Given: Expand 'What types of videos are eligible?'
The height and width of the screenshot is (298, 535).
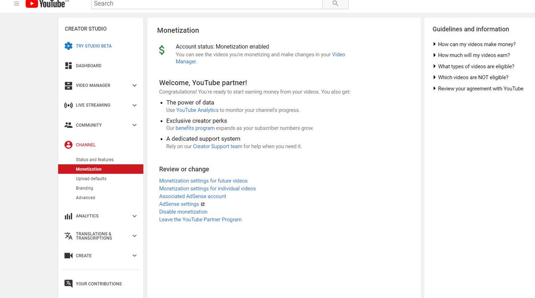Looking at the screenshot, I should [x=473, y=66].
